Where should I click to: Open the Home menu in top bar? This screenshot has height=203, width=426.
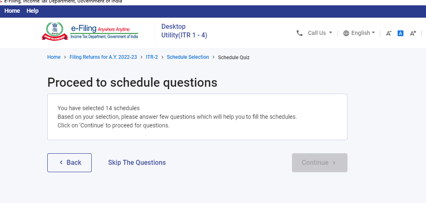12,11
